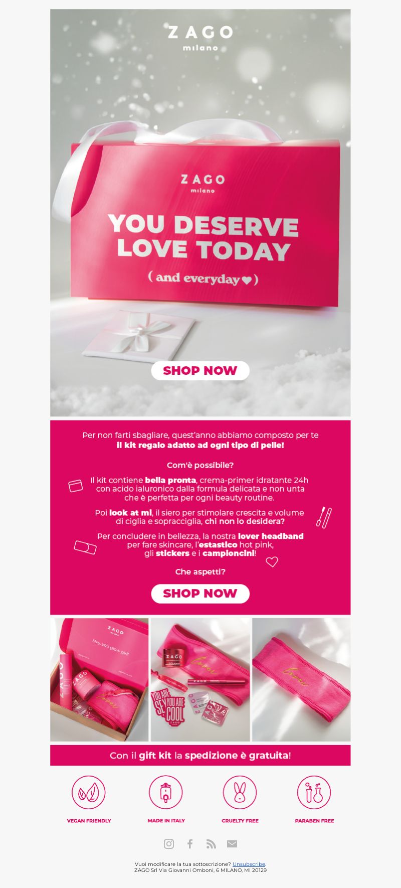Click the free shipping gift kit banner
Image resolution: width=401 pixels, height=888 pixels.
click(200, 756)
